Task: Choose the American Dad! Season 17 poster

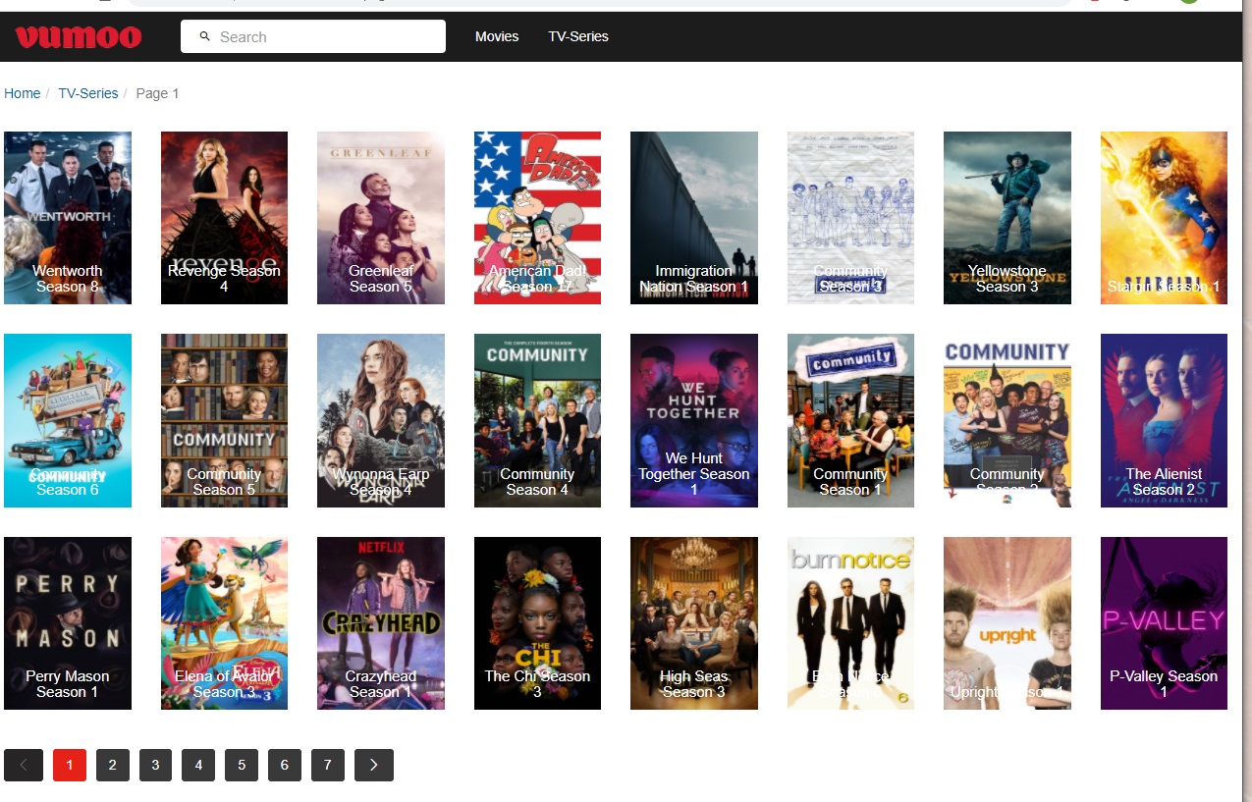Action: click(x=537, y=218)
